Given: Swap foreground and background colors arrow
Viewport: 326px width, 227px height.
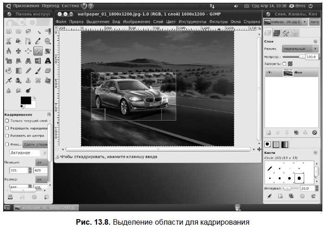Looking at the screenshot, I should 34,98.
